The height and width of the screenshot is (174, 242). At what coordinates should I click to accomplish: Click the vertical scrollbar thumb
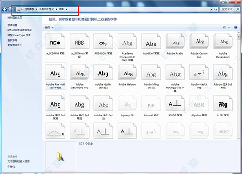click(239, 37)
